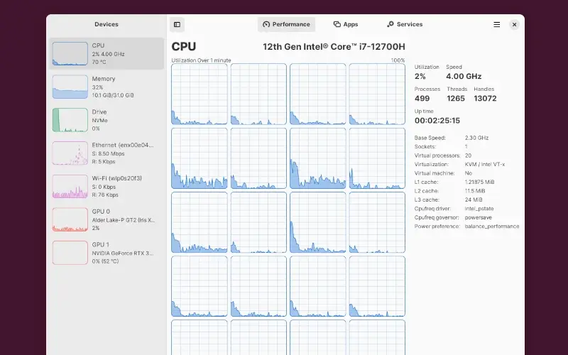
Task: Click the 12th Gen Intel Core i7-12700H title
Action: click(334, 47)
